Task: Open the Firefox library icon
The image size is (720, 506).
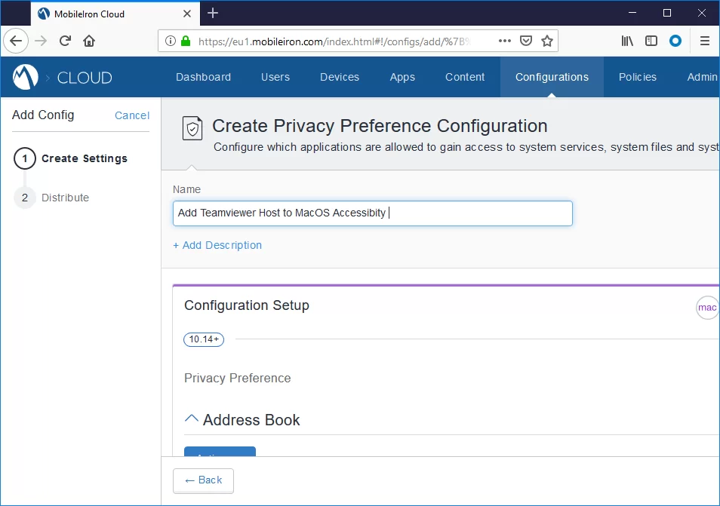Action: click(627, 41)
